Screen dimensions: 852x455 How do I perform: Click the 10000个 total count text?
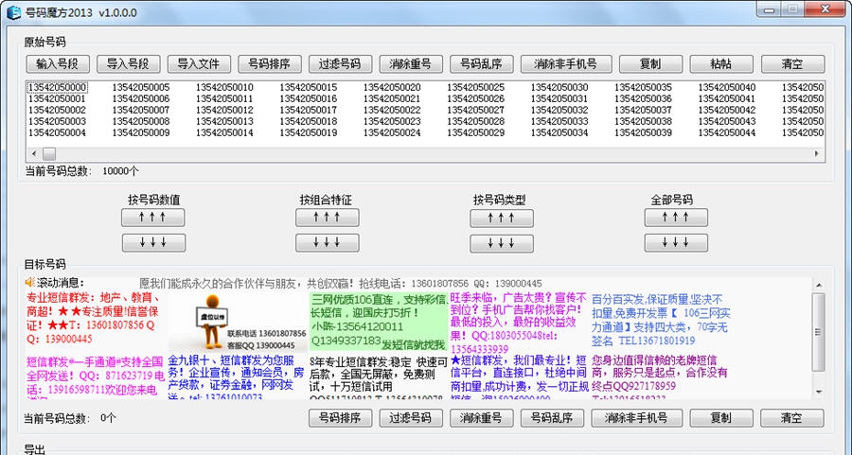120,171
